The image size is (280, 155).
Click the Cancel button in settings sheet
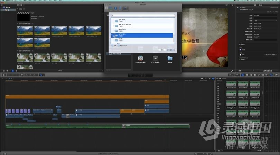tap(162, 50)
